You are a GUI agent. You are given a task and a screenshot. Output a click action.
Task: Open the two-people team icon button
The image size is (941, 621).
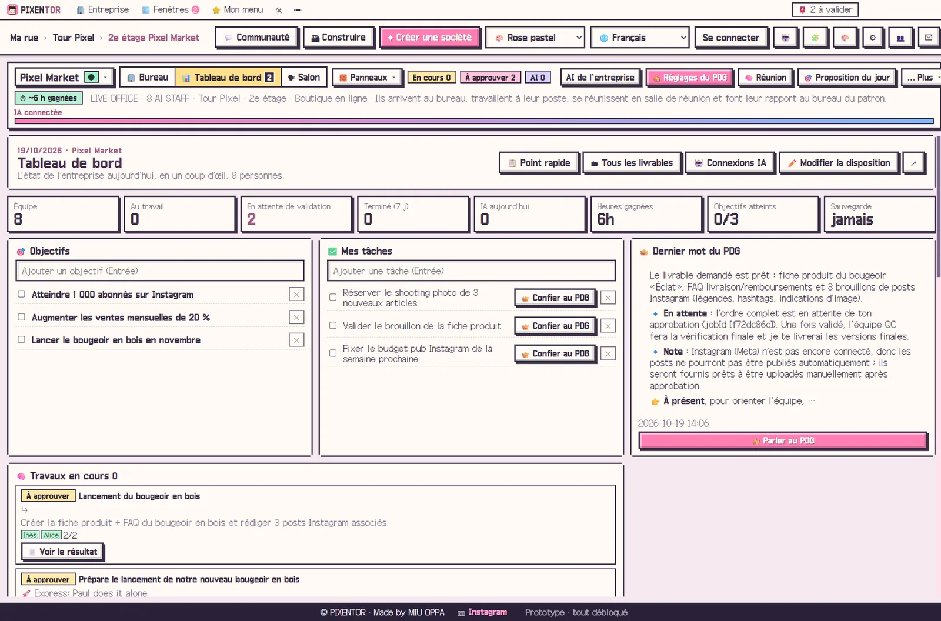point(900,38)
